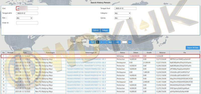The image size is (201, 94).
Task: Jump to the Last page
Action: click(117, 42)
